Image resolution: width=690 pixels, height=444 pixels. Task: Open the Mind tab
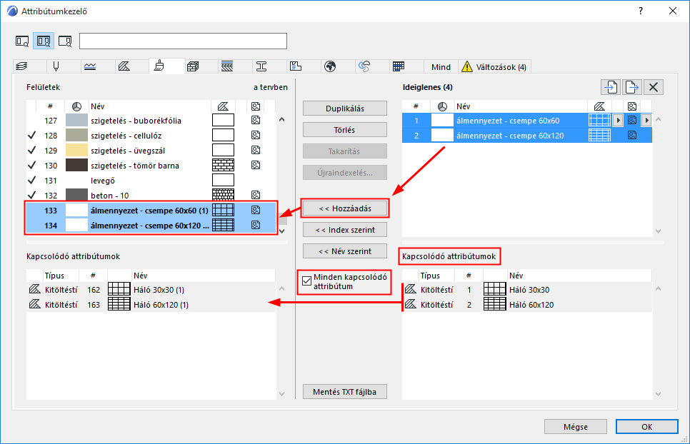(x=441, y=67)
